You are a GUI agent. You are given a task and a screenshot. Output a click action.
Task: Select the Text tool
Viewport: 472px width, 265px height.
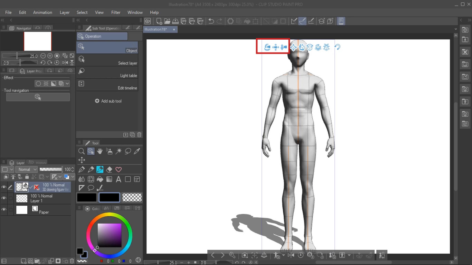(118, 179)
